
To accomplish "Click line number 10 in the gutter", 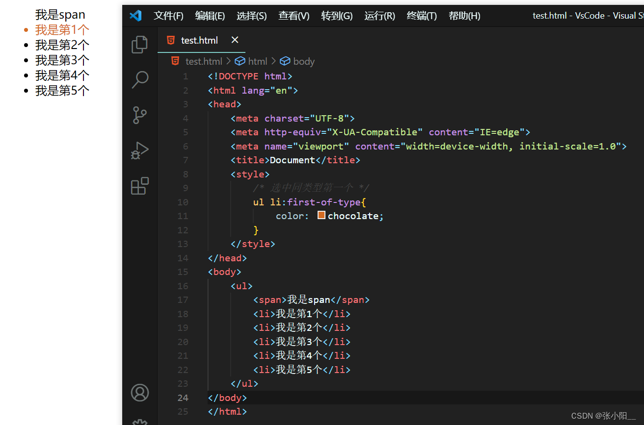I will 183,202.
